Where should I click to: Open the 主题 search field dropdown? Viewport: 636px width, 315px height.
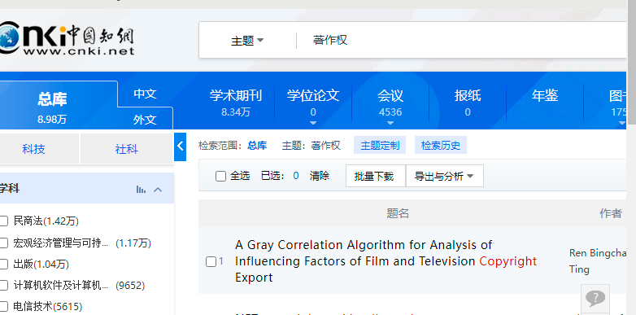tap(247, 41)
